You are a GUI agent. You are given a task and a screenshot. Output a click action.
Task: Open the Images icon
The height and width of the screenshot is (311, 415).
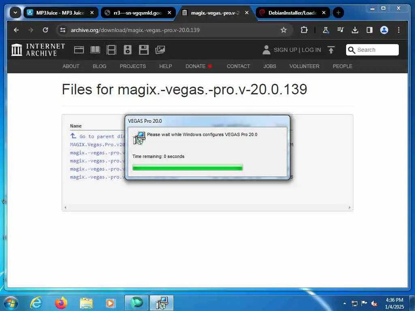160,50
